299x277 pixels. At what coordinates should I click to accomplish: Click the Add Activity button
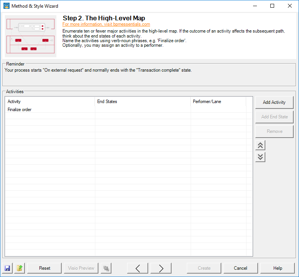tap(274, 102)
